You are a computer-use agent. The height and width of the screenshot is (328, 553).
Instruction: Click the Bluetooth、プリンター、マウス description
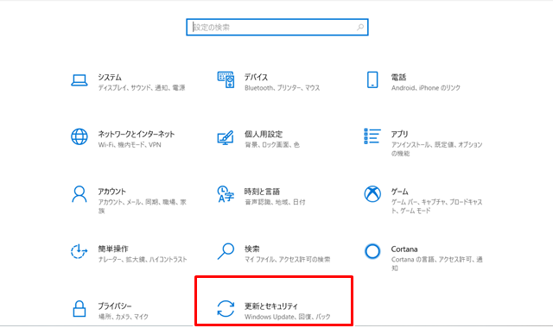point(283,88)
